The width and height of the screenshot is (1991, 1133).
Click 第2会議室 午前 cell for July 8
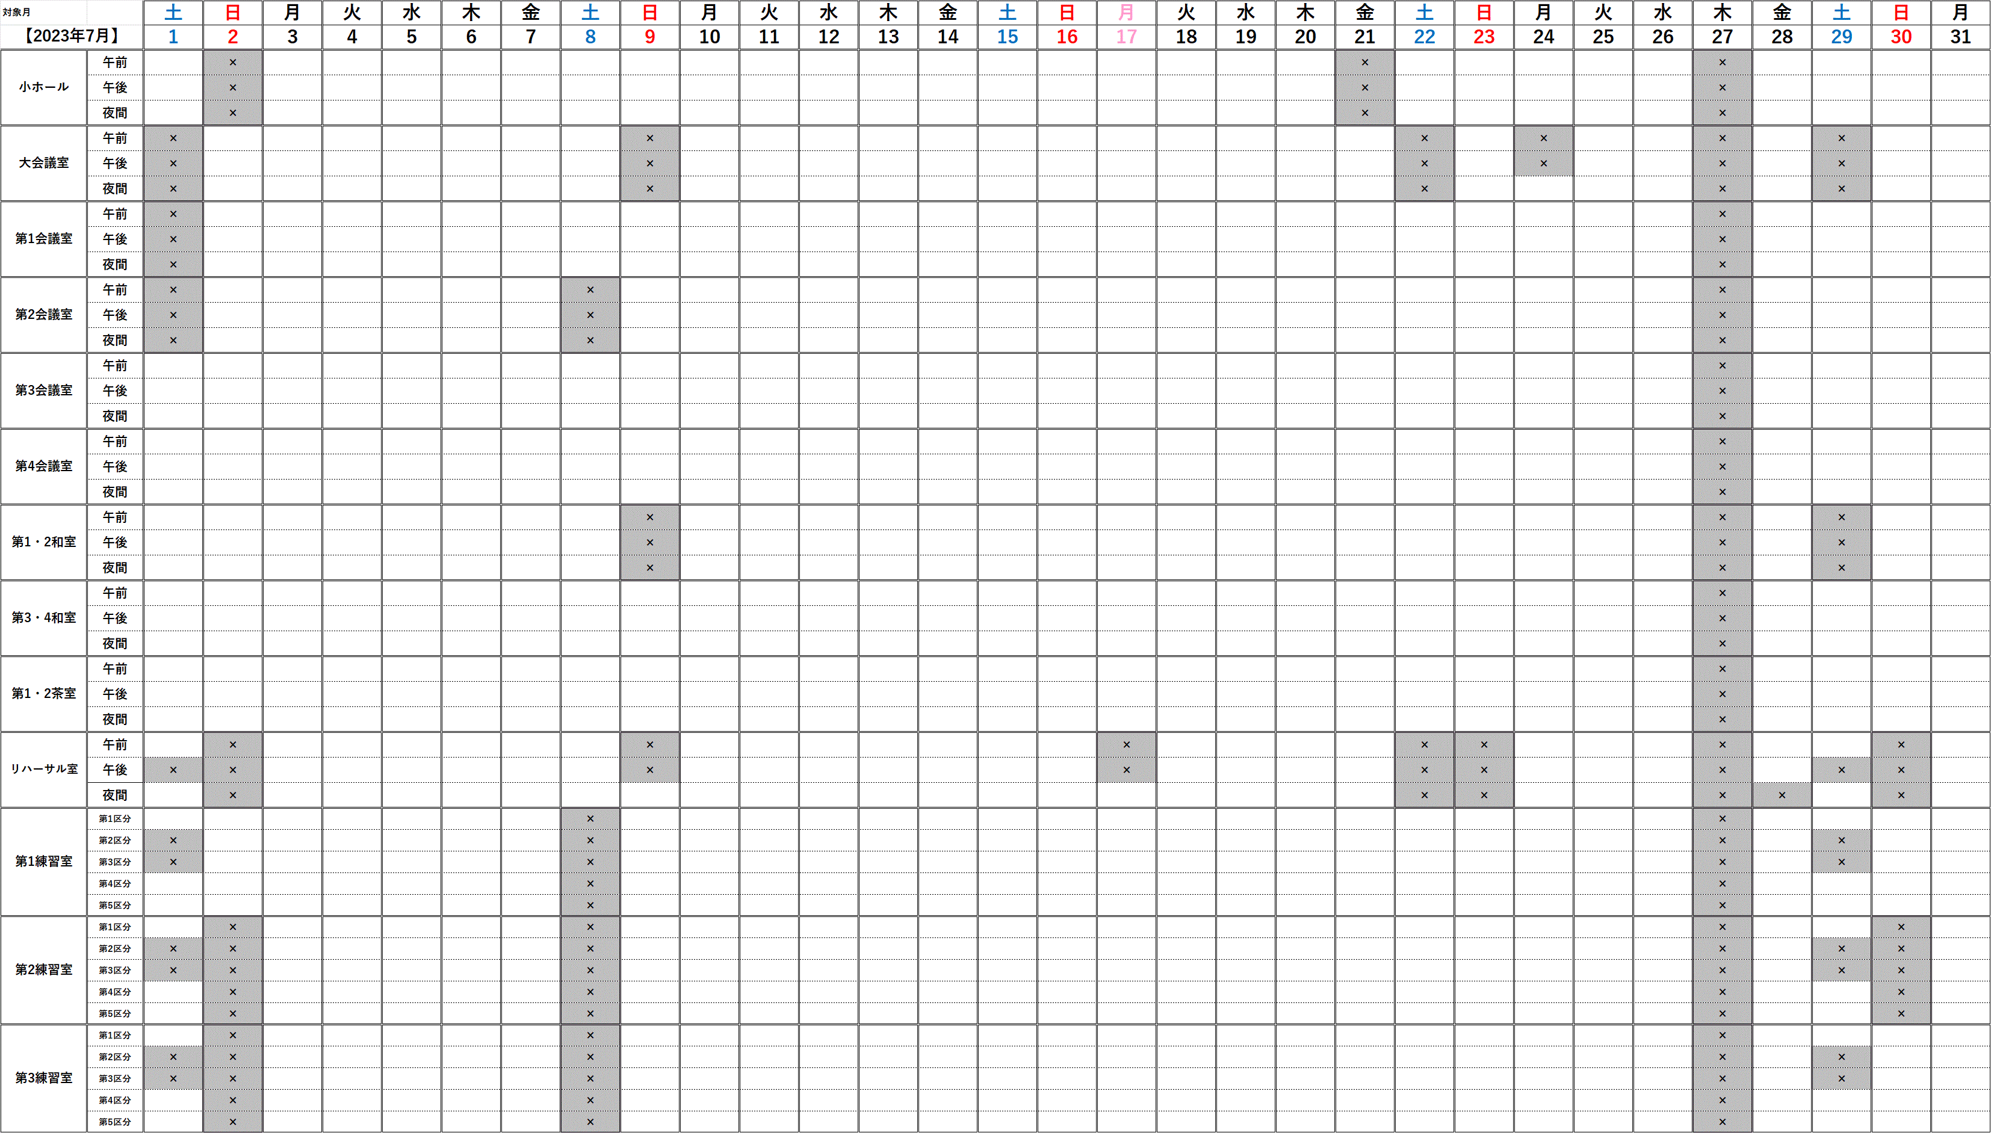[x=588, y=288]
